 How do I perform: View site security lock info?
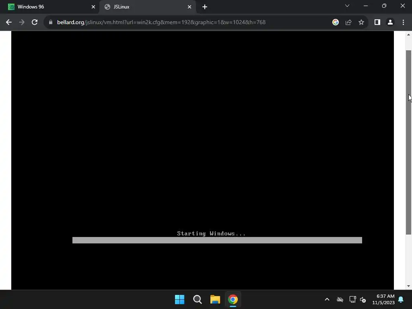pyautogui.click(x=51, y=22)
